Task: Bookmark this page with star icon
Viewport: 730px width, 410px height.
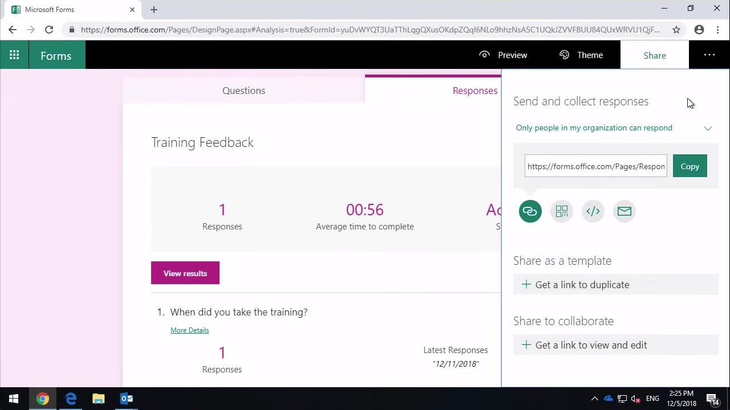Action: [676, 30]
